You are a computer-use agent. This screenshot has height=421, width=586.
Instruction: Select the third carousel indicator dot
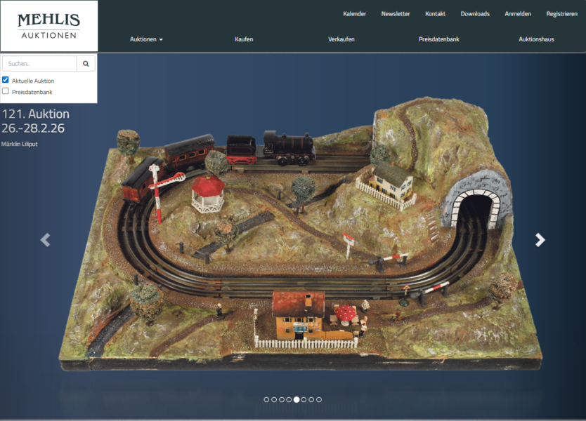coord(282,399)
